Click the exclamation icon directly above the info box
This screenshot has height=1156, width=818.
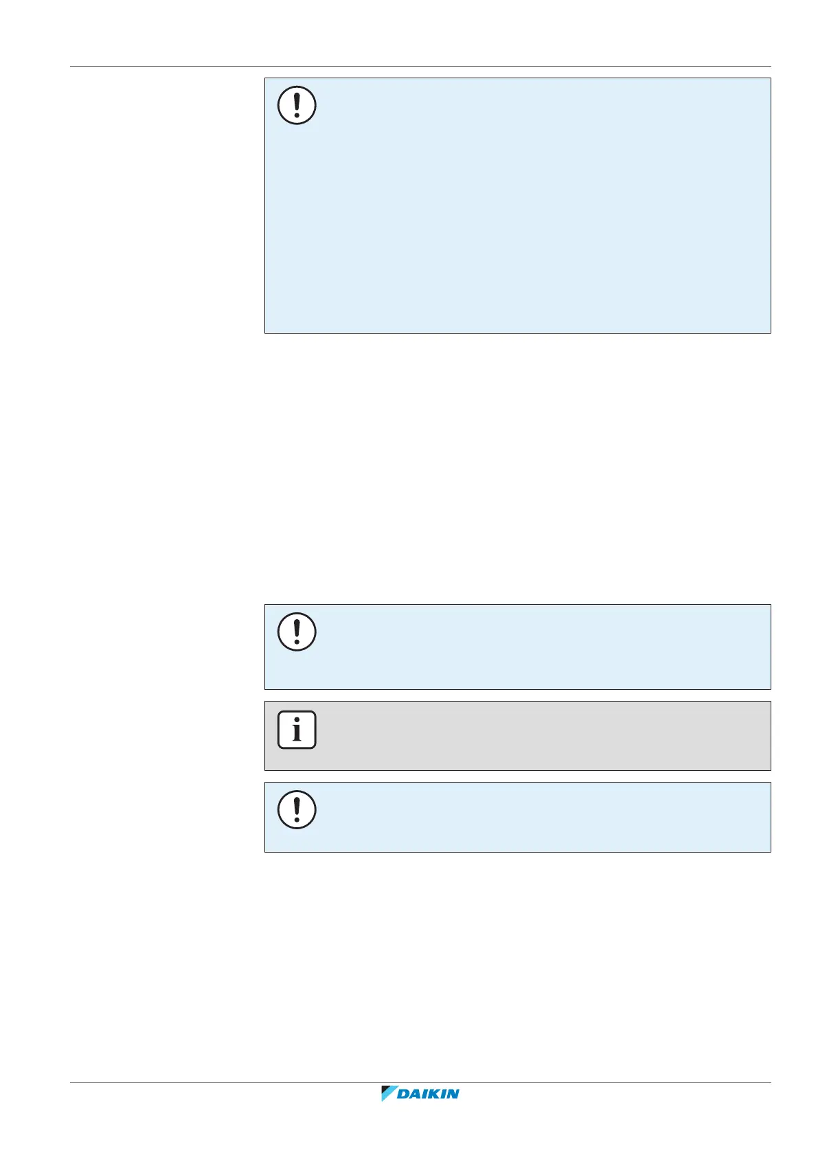coord(297,632)
